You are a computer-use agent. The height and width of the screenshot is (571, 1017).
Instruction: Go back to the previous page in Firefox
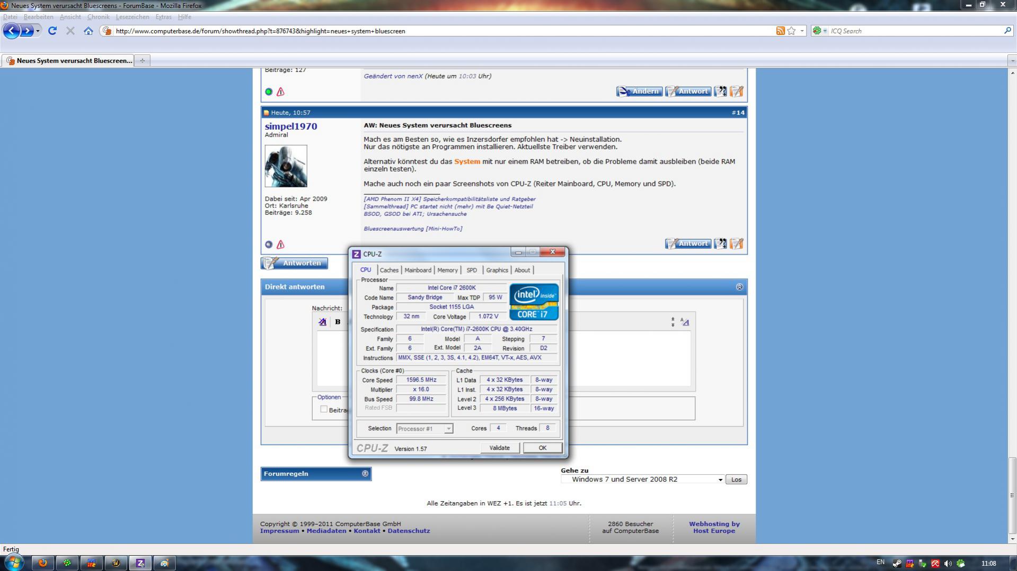(x=11, y=31)
